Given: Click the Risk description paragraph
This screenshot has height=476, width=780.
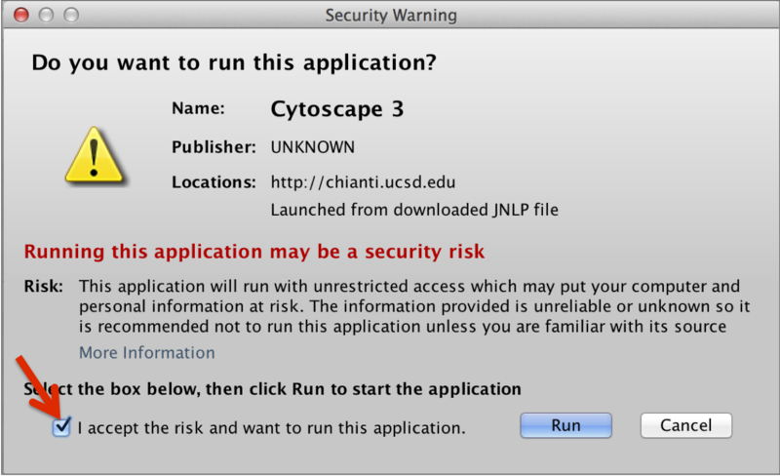Looking at the screenshot, I should (x=413, y=305).
